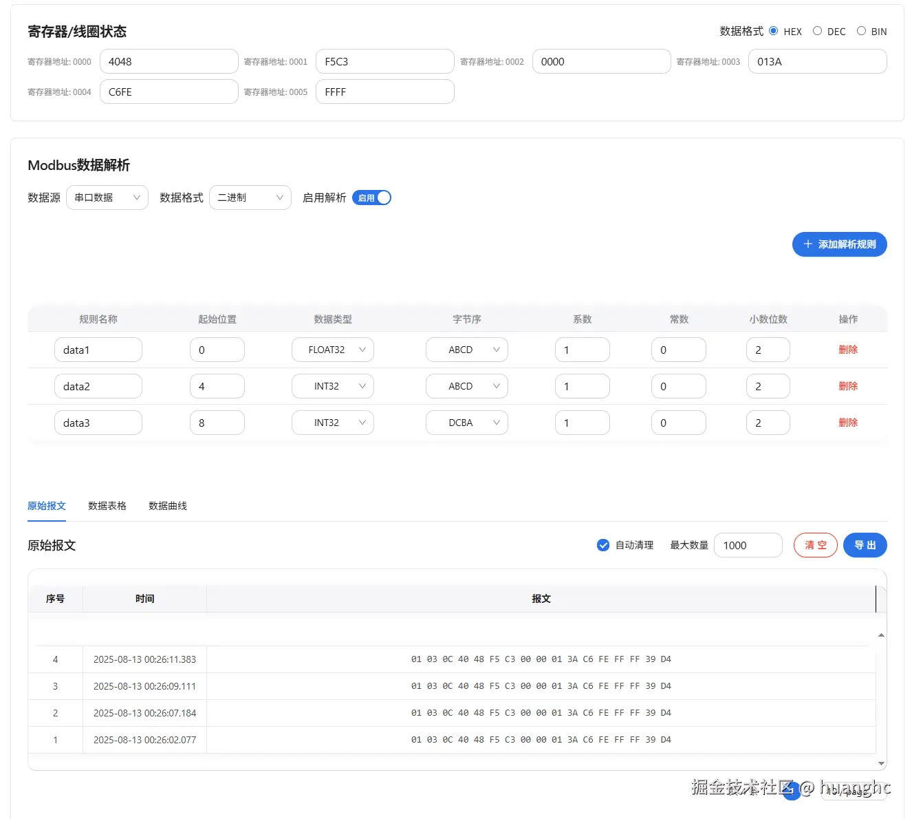Click the 清空 button
Viewport: 912px width, 819px height.
[816, 545]
